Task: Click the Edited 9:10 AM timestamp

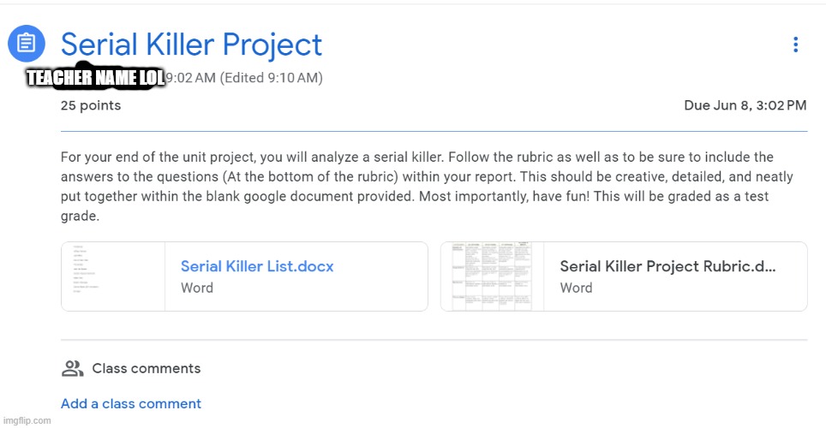Action: point(271,78)
